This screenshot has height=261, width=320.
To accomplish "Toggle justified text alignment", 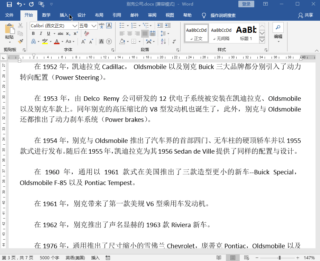I will pos(145,33).
